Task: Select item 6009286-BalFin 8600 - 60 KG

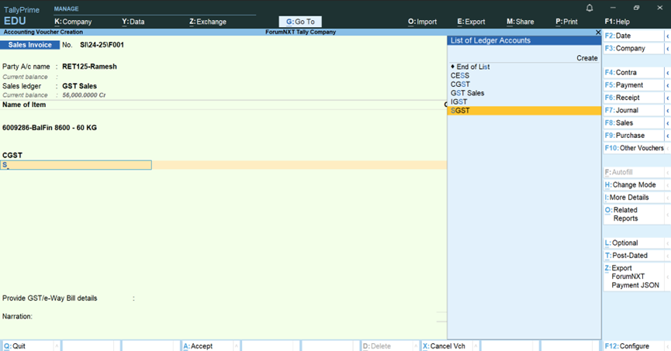Action: 50,128
